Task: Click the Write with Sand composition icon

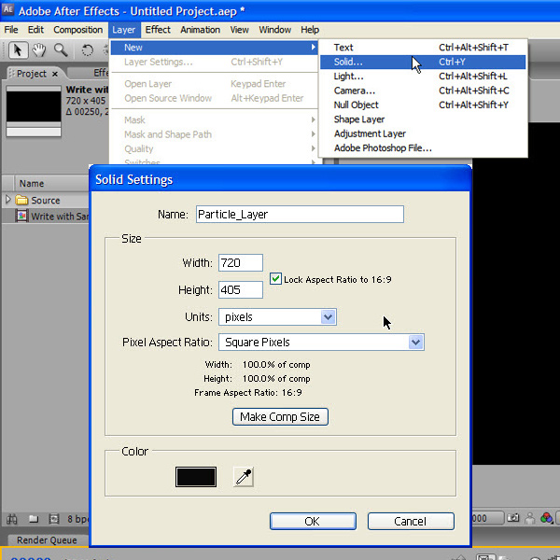Action: point(21,216)
